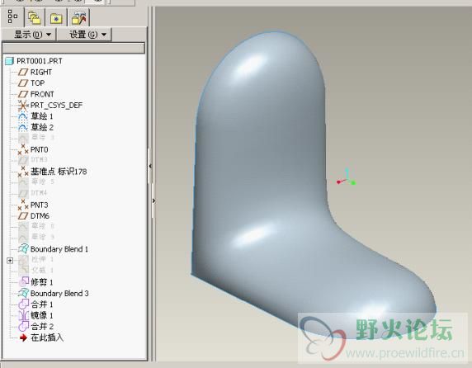This screenshot has width=472, height=368.
Task: Open the 显示(D) dropdown menu
Action: (x=29, y=35)
